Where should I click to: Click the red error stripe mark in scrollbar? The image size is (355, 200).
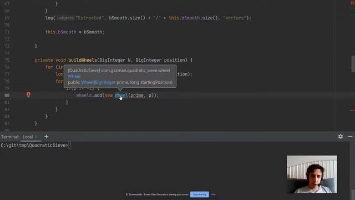point(352,111)
